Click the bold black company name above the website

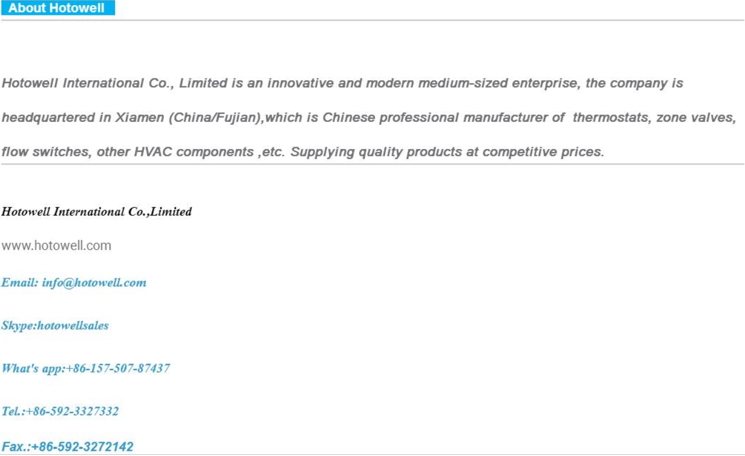click(x=96, y=212)
